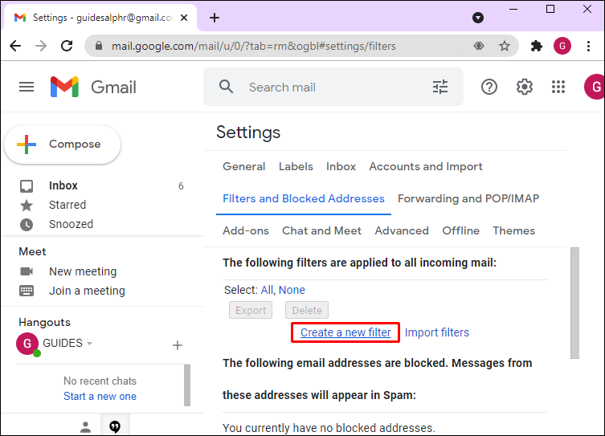This screenshot has width=605, height=436.
Task: Start a new Hangouts chat plus icon
Action: pos(177,345)
